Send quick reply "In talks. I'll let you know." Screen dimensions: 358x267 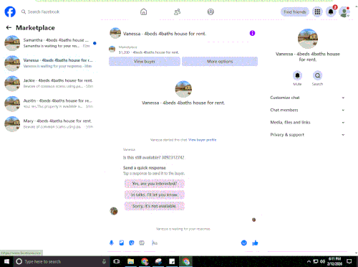(155, 195)
